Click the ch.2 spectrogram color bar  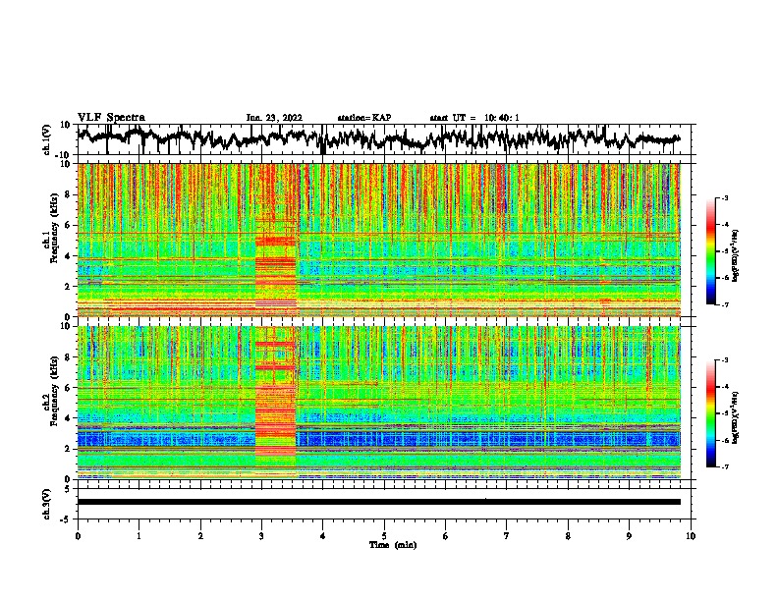(710, 413)
